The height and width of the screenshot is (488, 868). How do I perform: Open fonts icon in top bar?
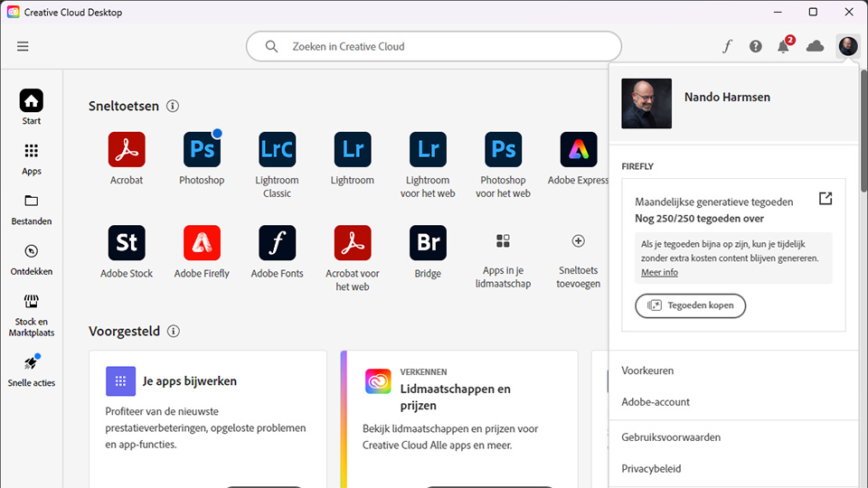(x=727, y=46)
